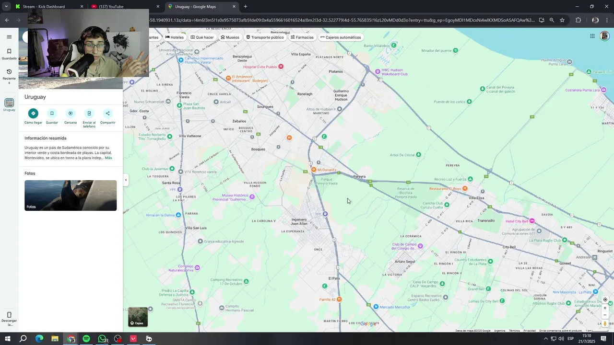
Task: Click install app icon in address bar
Action: pos(542,20)
